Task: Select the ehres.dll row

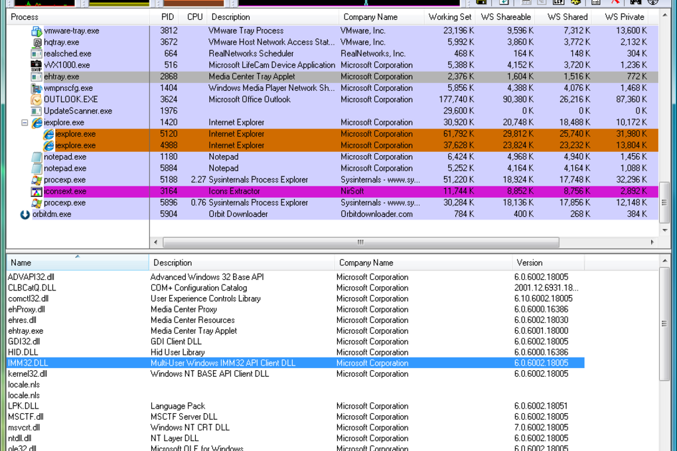Action: [x=296, y=320]
